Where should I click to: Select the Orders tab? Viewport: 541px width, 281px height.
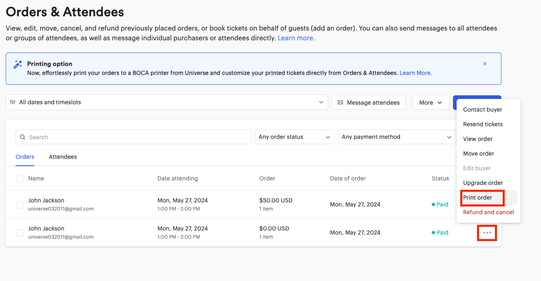[x=25, y=157]
